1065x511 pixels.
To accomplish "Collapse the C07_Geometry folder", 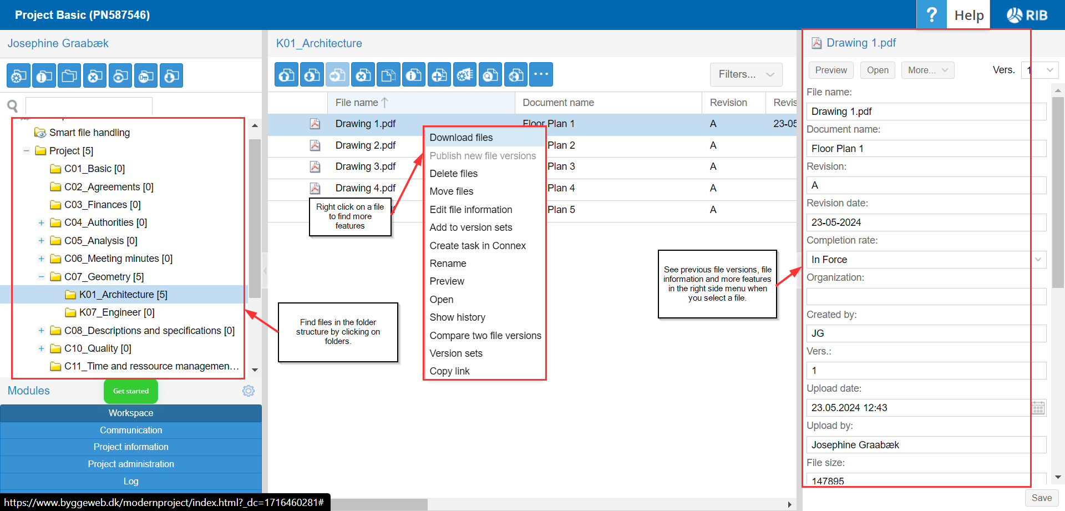I will pyautogui.click(x=41, y=277).
